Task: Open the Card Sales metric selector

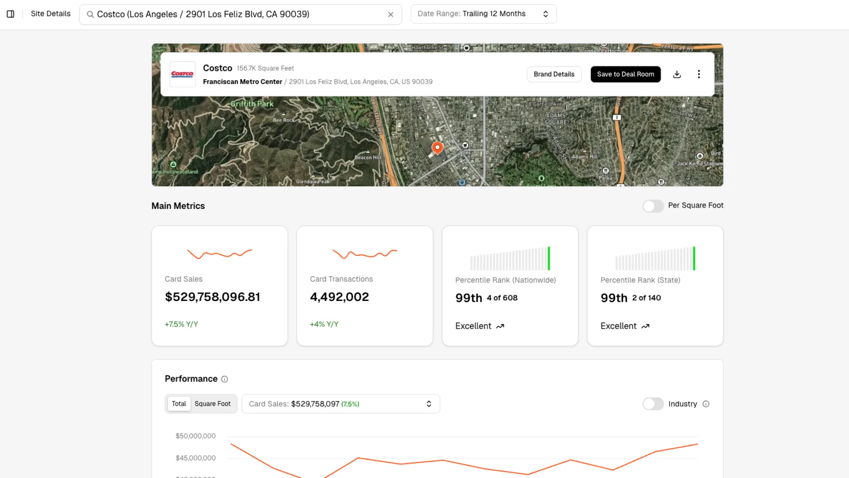Action: point(340,404)
